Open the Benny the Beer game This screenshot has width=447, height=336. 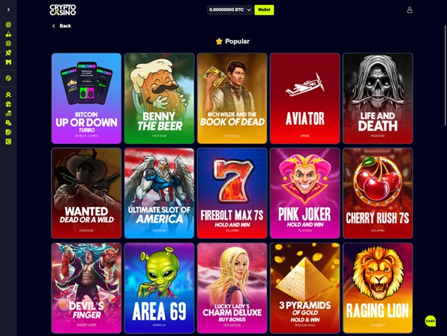click(x=159, y=99)
